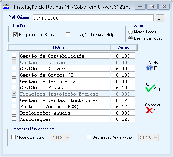Select the Marca Todas radio button
Image resolution: width=173 pixels, height=157 pixels.
tap(130, 32)
